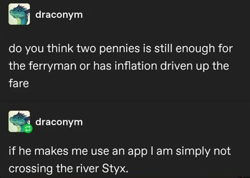Click the word "makes" in the reblog
Image resolution: width=250 pixels, height=178 pixels.
click(x=45, y=152)
